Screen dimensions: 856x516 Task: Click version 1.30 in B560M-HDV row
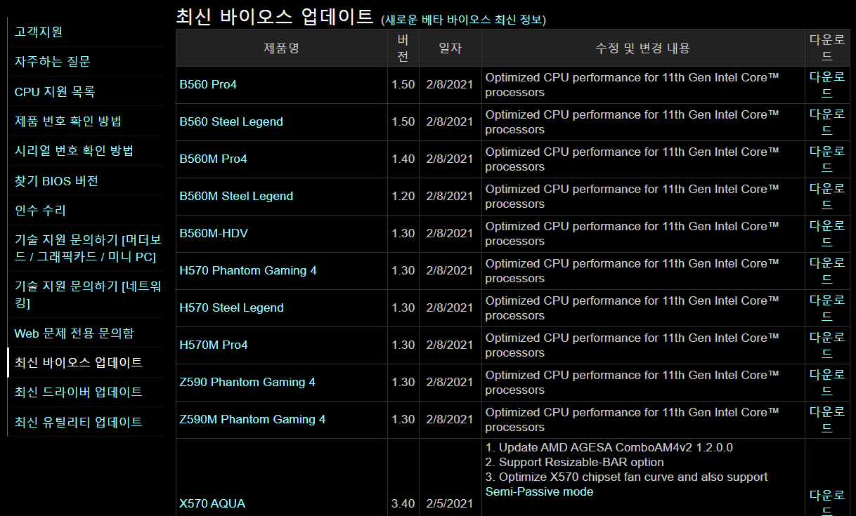tap(403, 233)
